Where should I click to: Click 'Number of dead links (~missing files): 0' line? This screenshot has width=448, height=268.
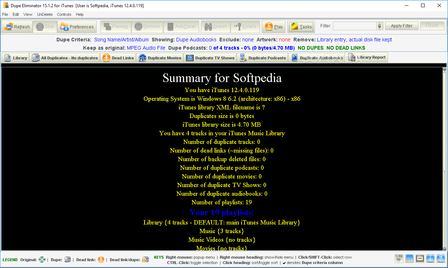(x=222, y=150)
